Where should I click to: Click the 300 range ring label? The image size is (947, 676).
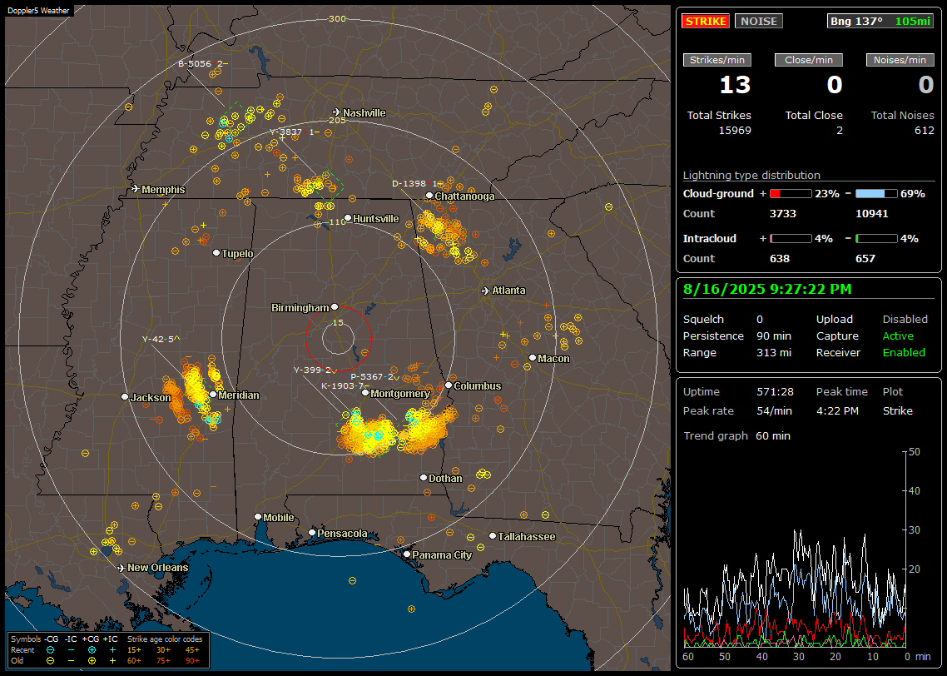click(x=337, y=18)
